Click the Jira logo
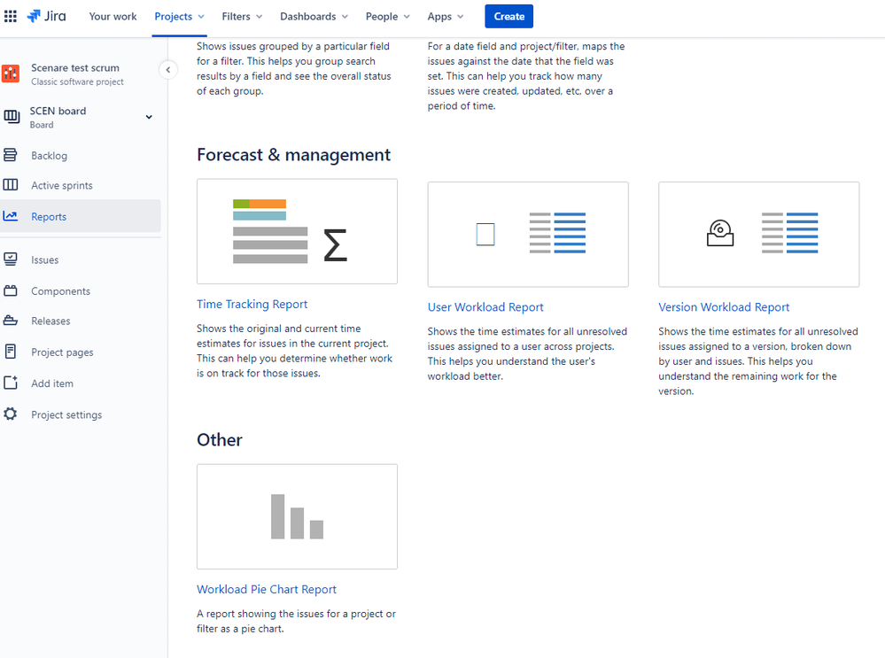This screenshot has height=658, width=885. (x=46, y=16)
